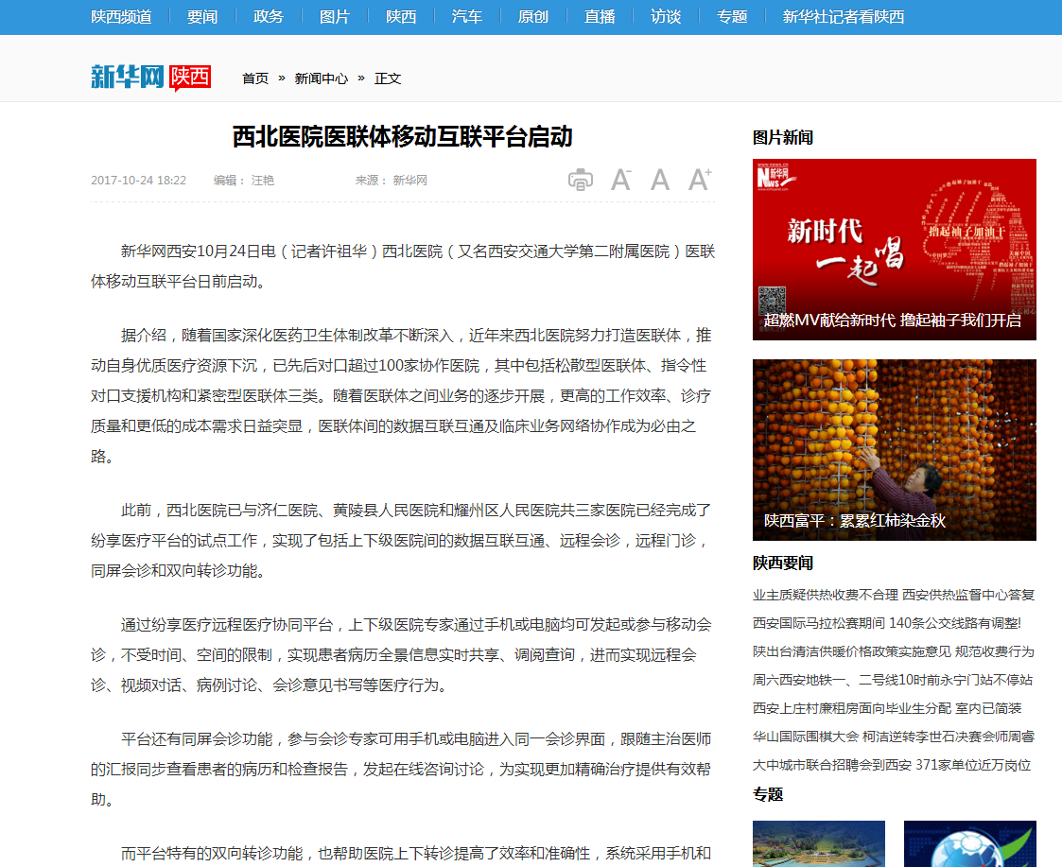Click the 新华网 陕西 logo
1062x867 pixels.
coord(150,78)
